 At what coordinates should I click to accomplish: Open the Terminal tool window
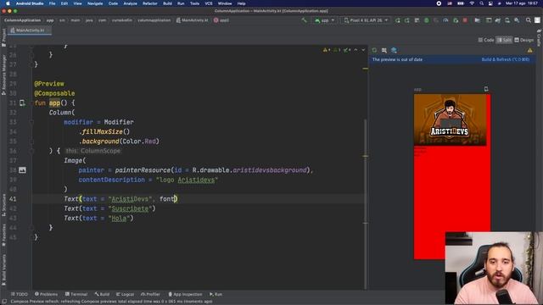[76, 294]
